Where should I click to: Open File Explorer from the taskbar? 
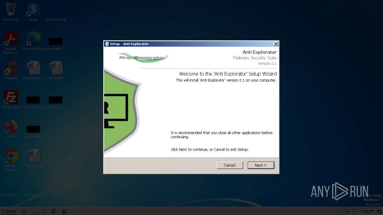(34, 211)
